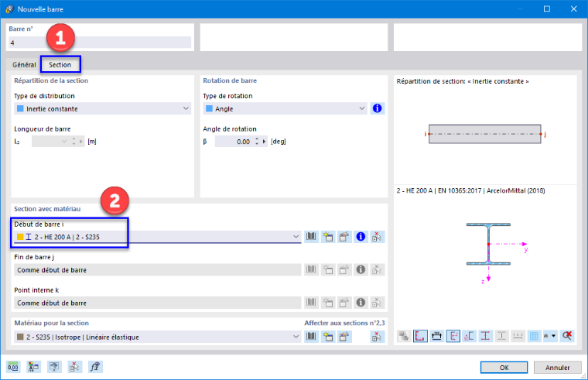Click the Barre n° input field showing 4
This screenshot has height=380, width=588.
[x=100, y=43]
